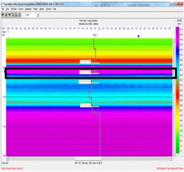Open the View menu

(8, 9)
